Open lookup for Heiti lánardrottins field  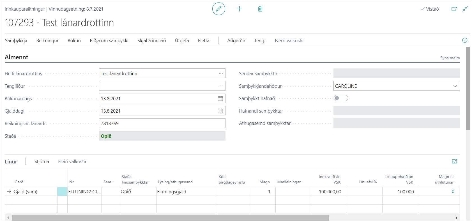pyautogui.click(x=221, y=73)
